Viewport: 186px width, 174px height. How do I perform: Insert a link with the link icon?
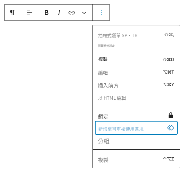[x=72, y=13]
